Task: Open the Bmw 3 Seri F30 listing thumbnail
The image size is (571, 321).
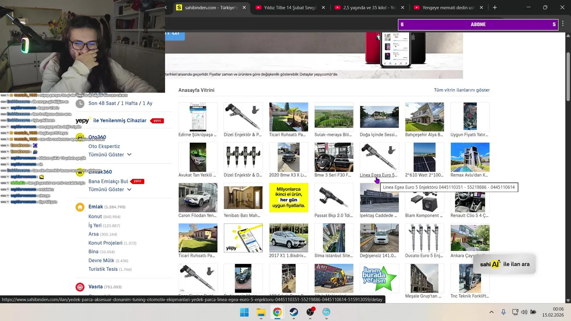Action: 334,157
